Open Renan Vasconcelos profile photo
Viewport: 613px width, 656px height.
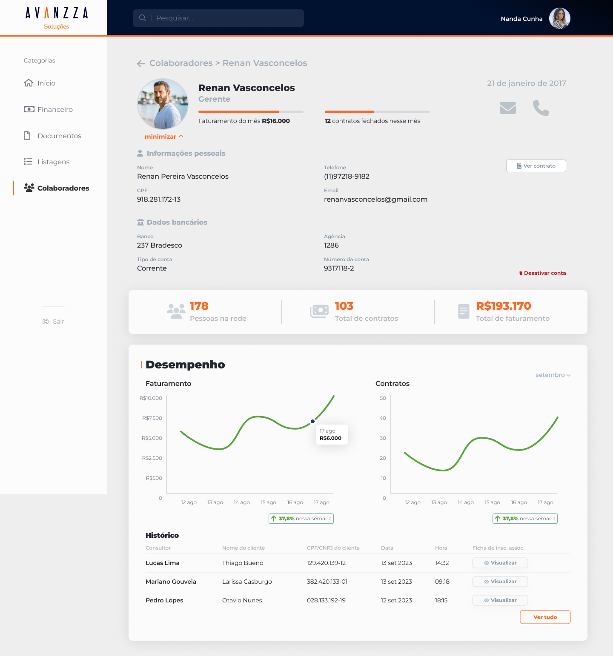point(163,104)
